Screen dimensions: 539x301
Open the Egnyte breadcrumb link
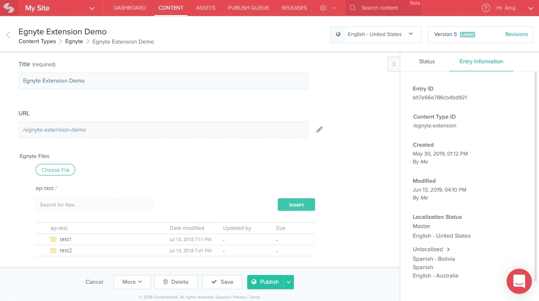pos(74,42)
